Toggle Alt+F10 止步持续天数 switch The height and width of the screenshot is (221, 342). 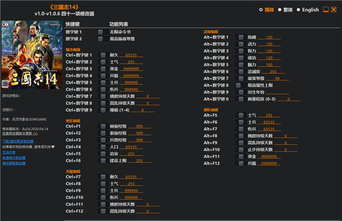[241, 150]
